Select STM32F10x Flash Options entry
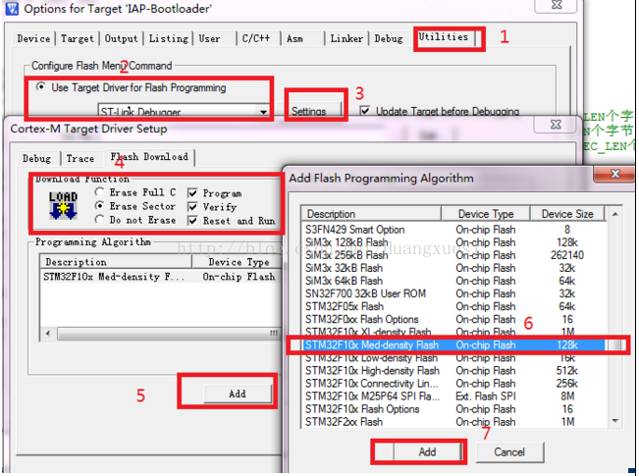This screenshot has height=476, width=639. (x=453, y=409)
